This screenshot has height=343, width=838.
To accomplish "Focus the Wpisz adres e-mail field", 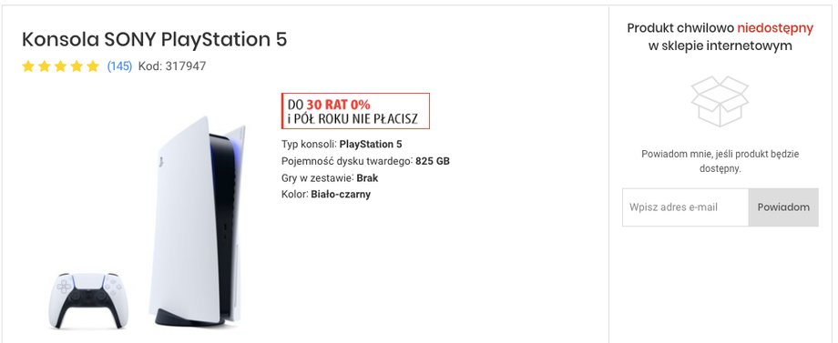I will [x=686, y=207].
